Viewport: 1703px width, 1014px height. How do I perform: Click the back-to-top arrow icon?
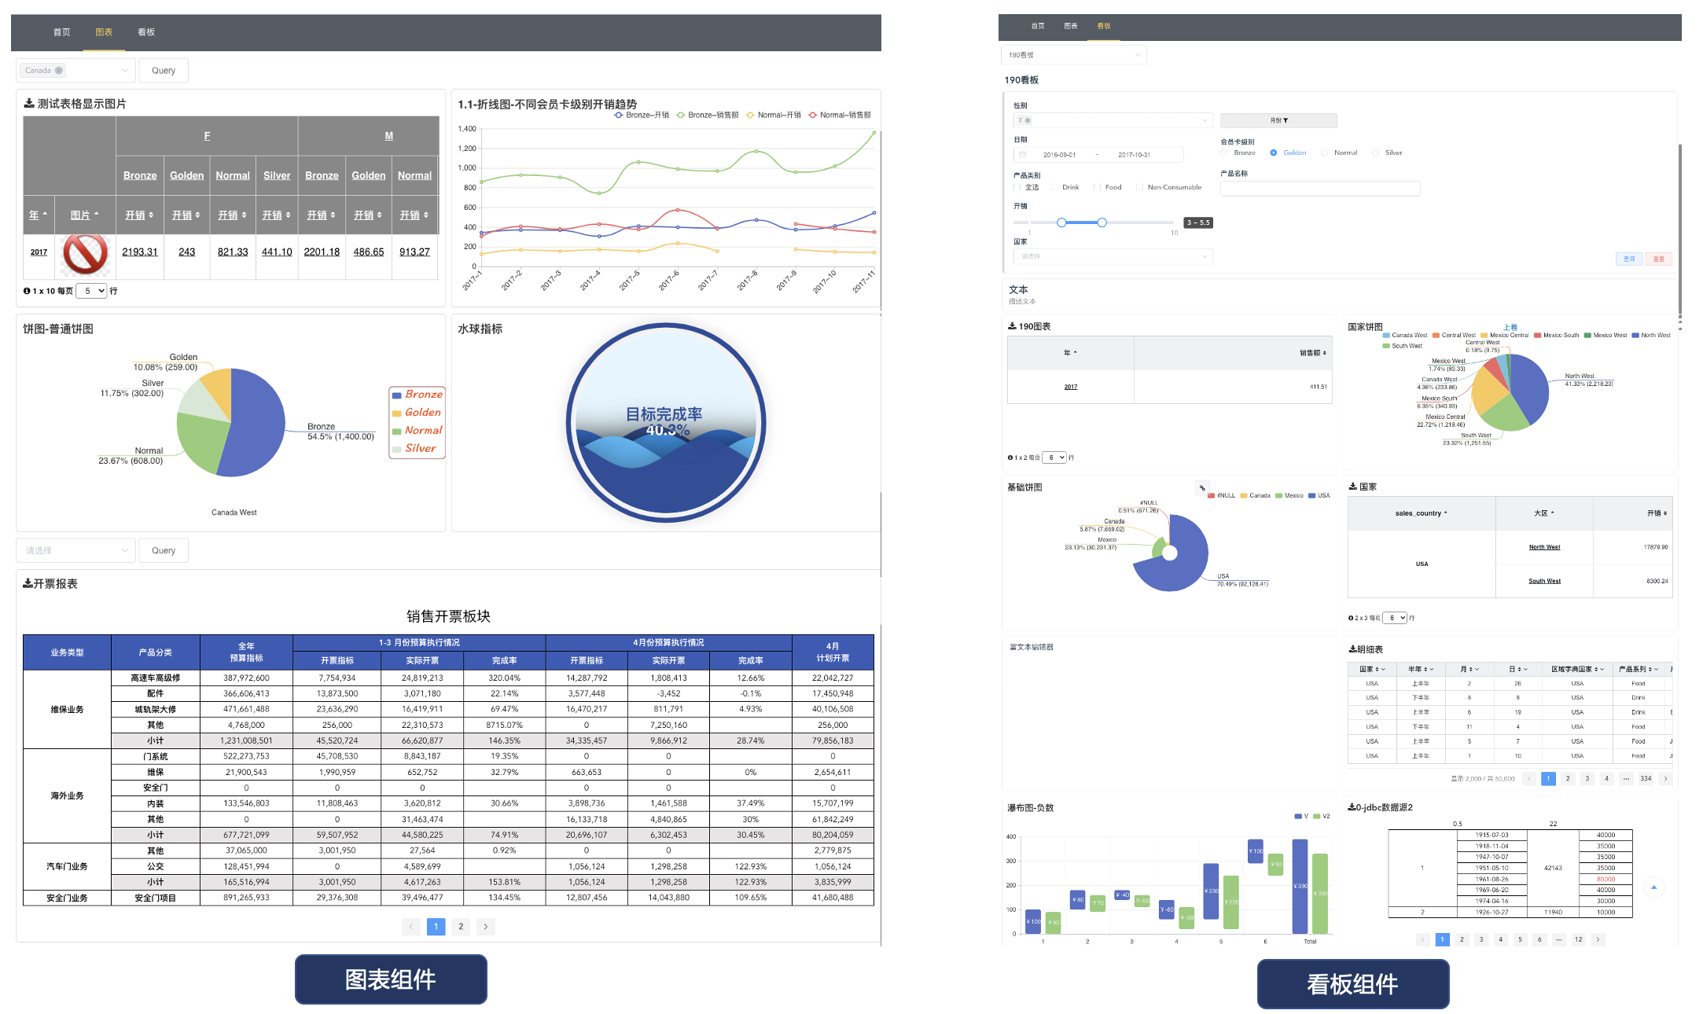point(1653,887)
